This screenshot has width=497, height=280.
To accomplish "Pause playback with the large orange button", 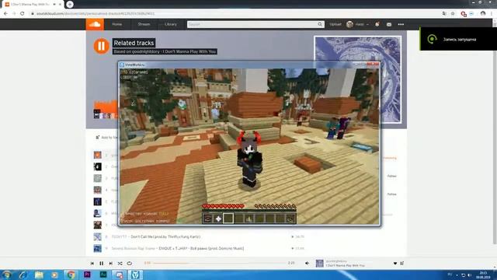I will pyautogui.click(x=102, y=46).
